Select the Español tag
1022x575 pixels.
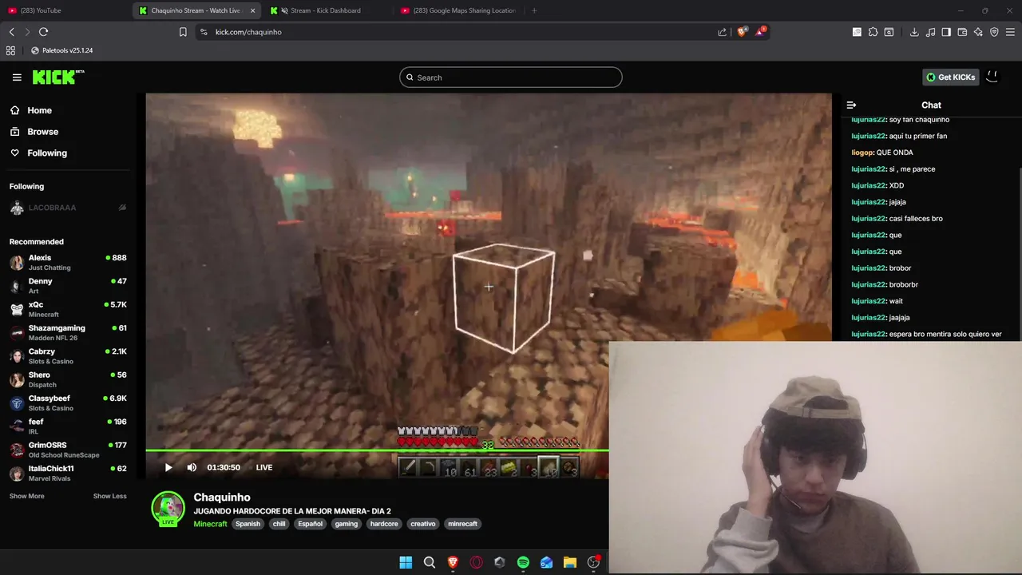310,524
